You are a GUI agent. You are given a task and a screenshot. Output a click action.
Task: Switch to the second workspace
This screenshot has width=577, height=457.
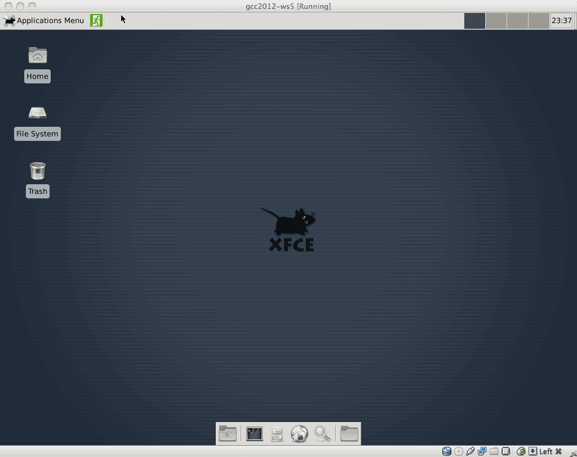coord(496,21)
